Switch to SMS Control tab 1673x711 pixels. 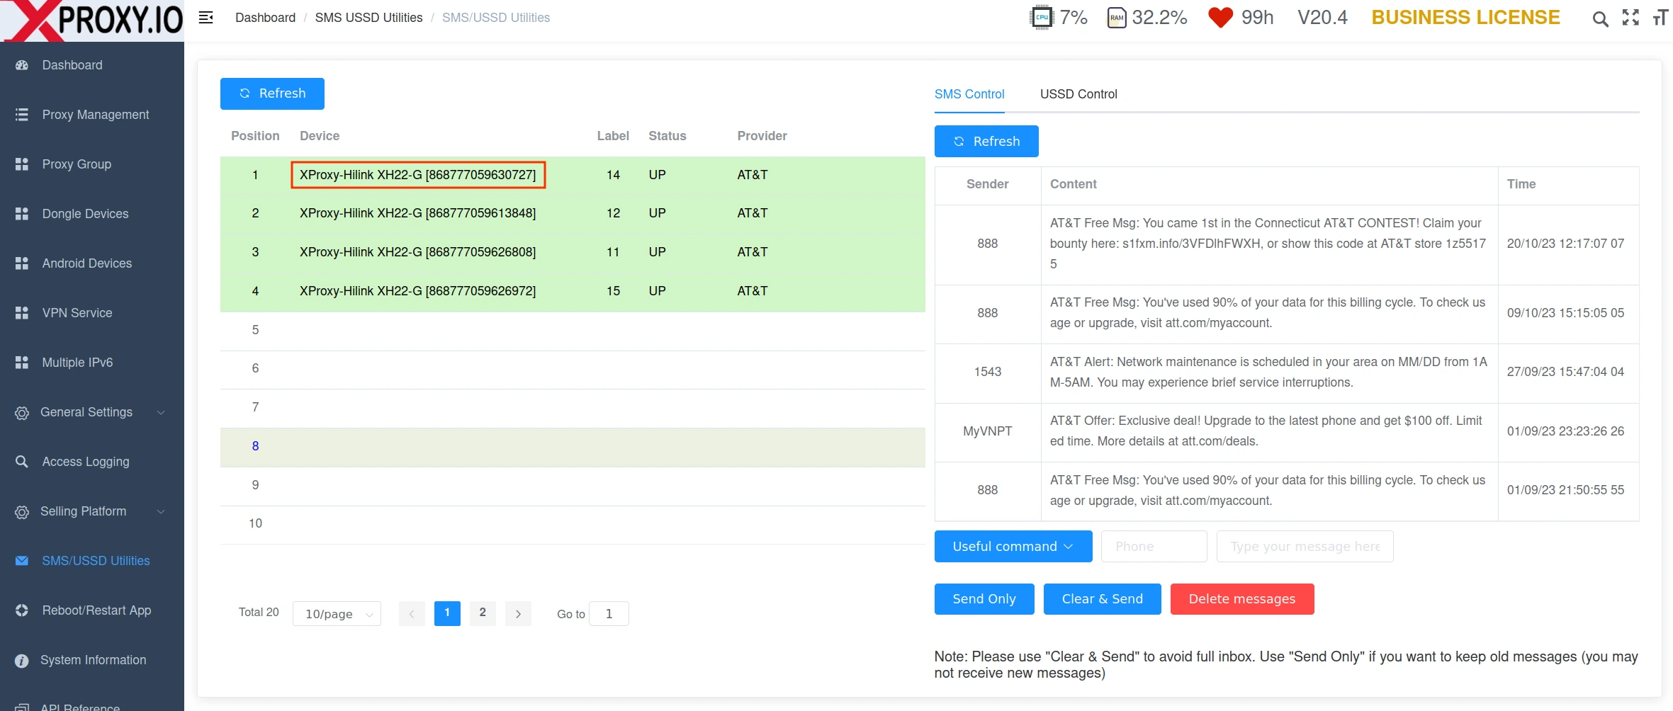click(969, 94)
